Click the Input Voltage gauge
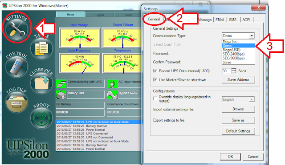This screenshot has width=285, height=165. click(80, 38)
